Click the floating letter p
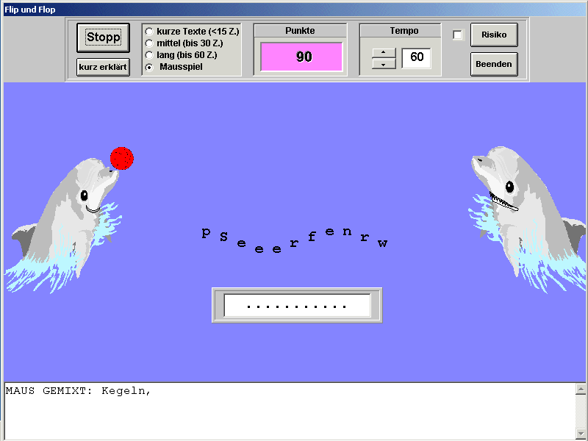 click(x=206, y=233)
